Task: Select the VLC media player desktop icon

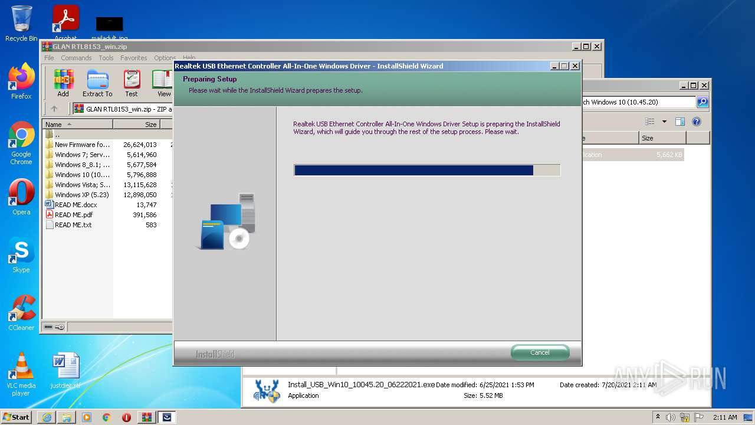Action: 21,374
